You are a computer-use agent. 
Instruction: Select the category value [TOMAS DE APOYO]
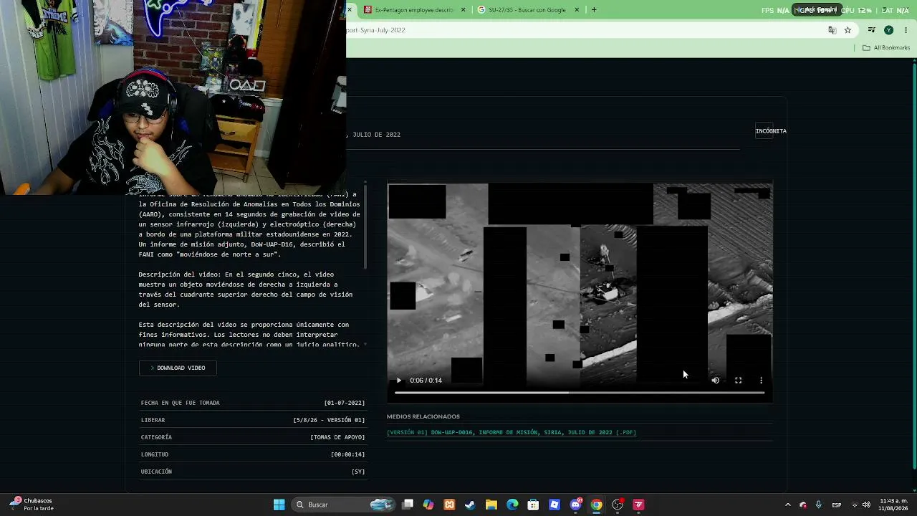point(337,437)
